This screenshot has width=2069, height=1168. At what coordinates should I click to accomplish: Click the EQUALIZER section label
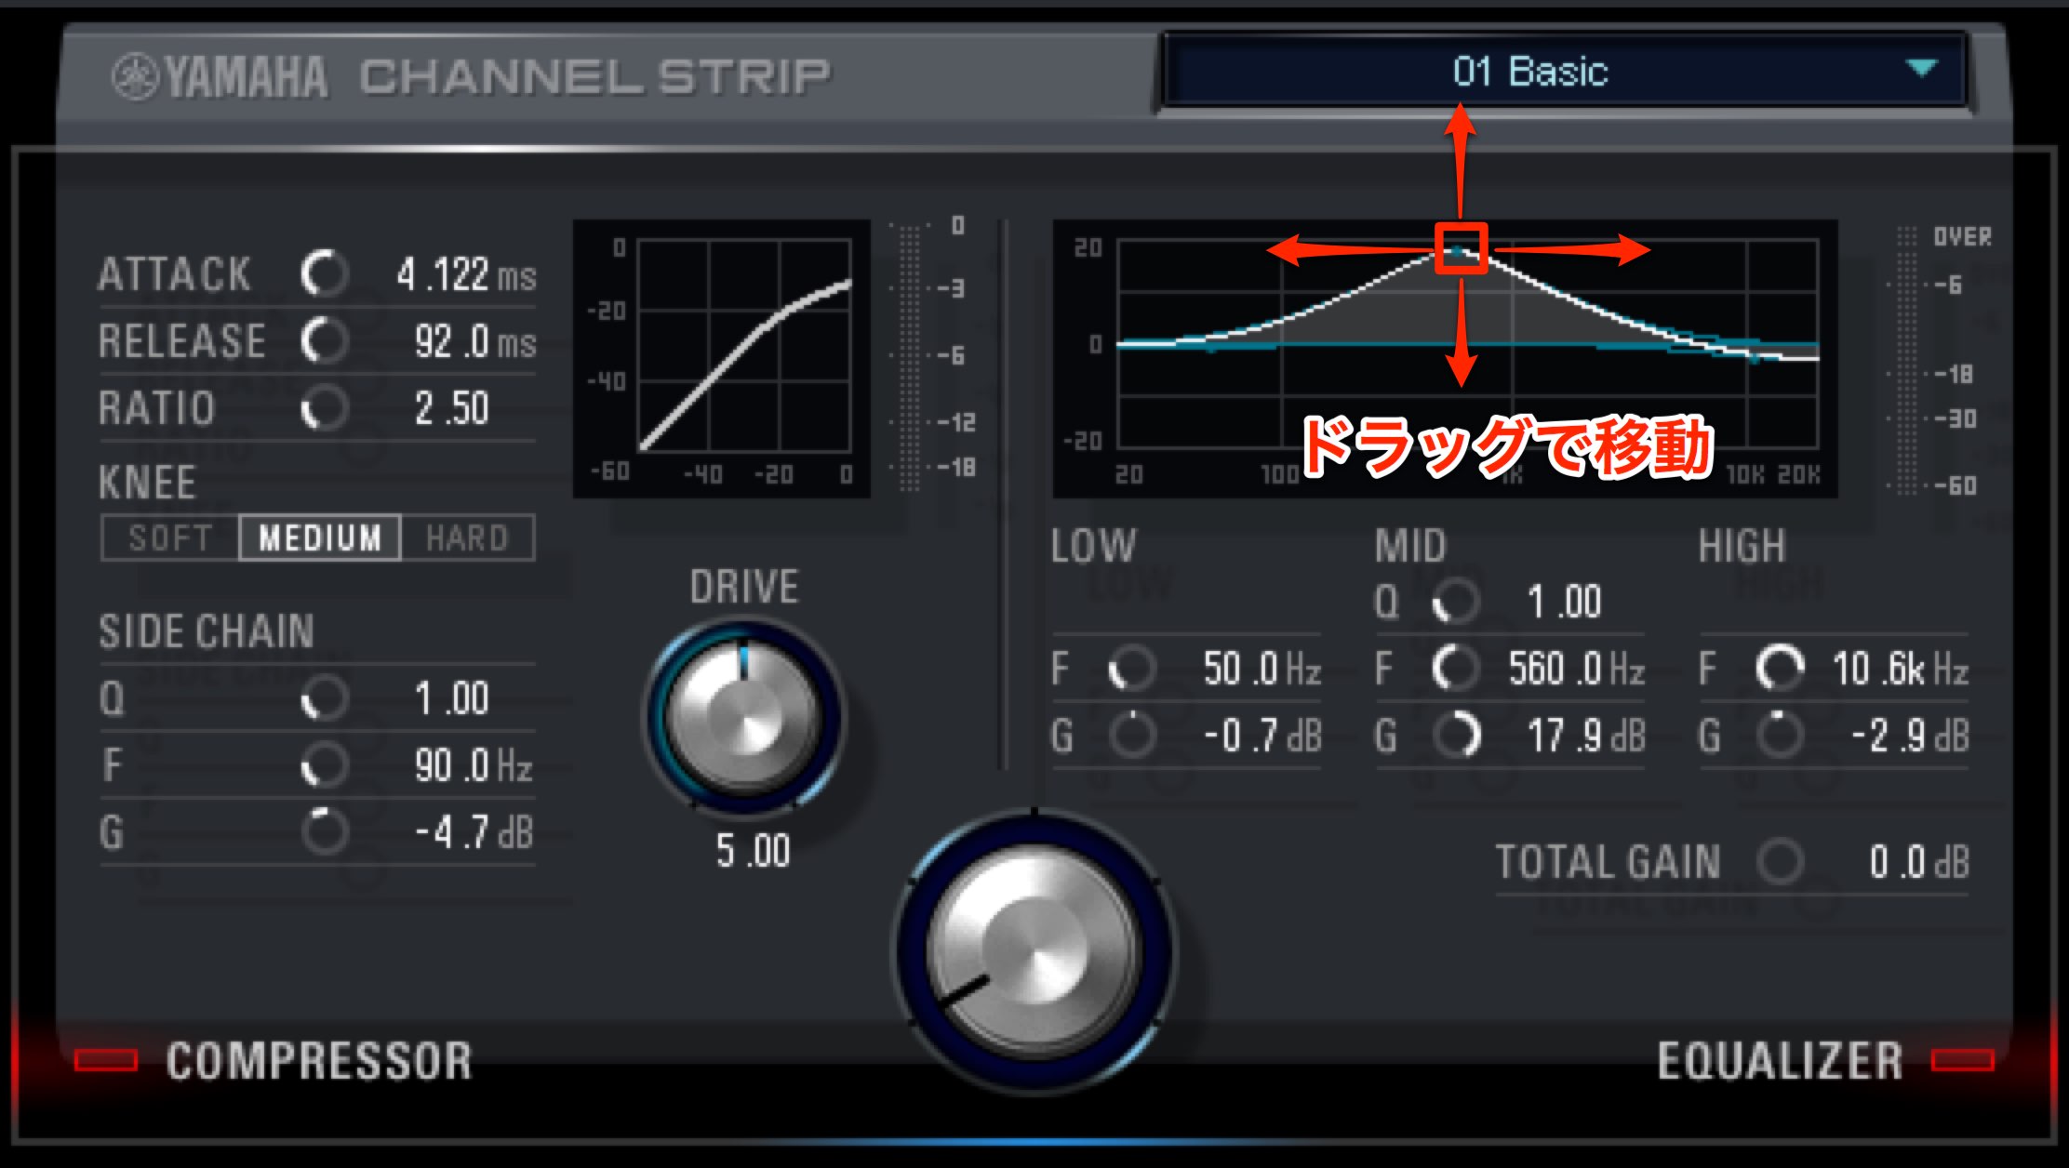(x=1780, y=1061)
